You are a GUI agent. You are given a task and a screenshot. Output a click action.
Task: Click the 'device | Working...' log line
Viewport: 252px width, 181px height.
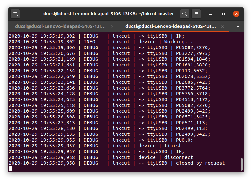pos(166,42)
